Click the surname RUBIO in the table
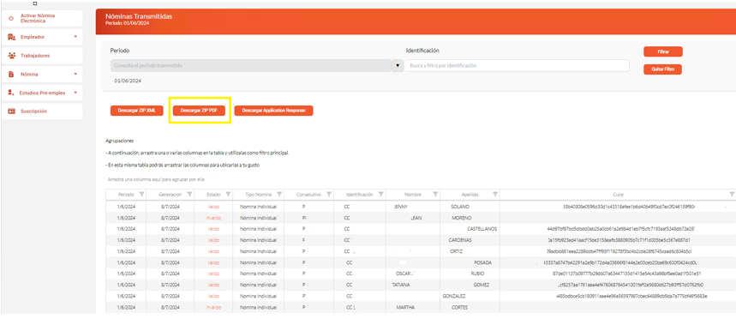Screen dimensions: 736x319 pos(477,274)
